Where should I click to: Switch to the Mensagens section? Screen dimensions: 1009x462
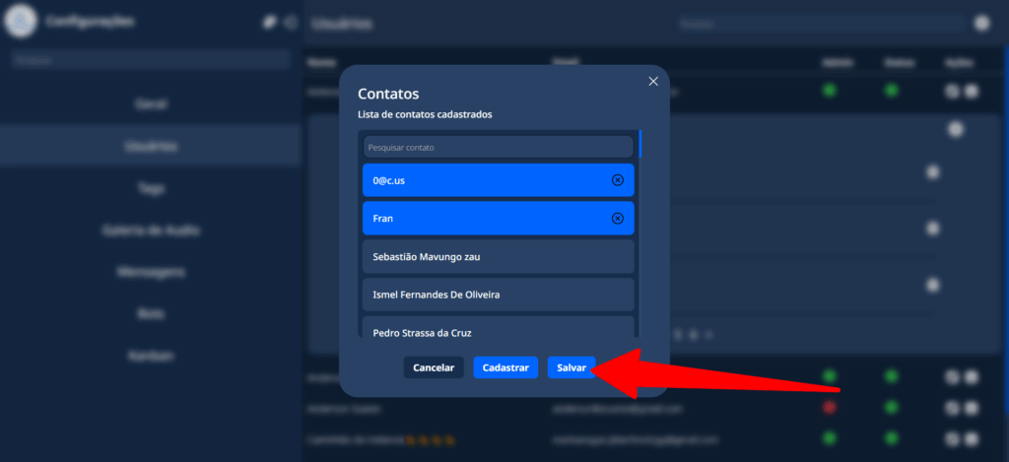point(151,272)
